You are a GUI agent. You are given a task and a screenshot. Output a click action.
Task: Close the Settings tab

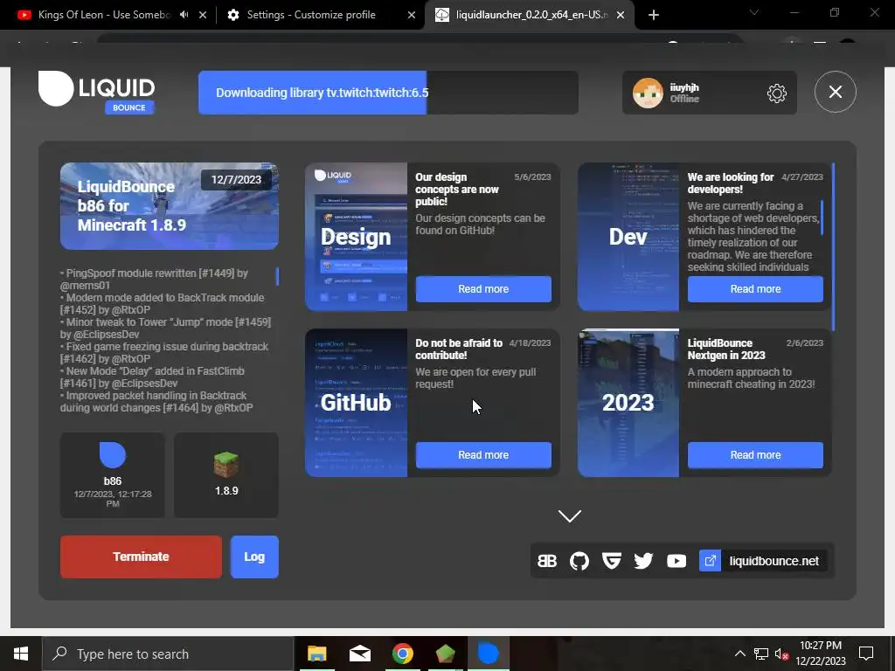pos(412,16)
